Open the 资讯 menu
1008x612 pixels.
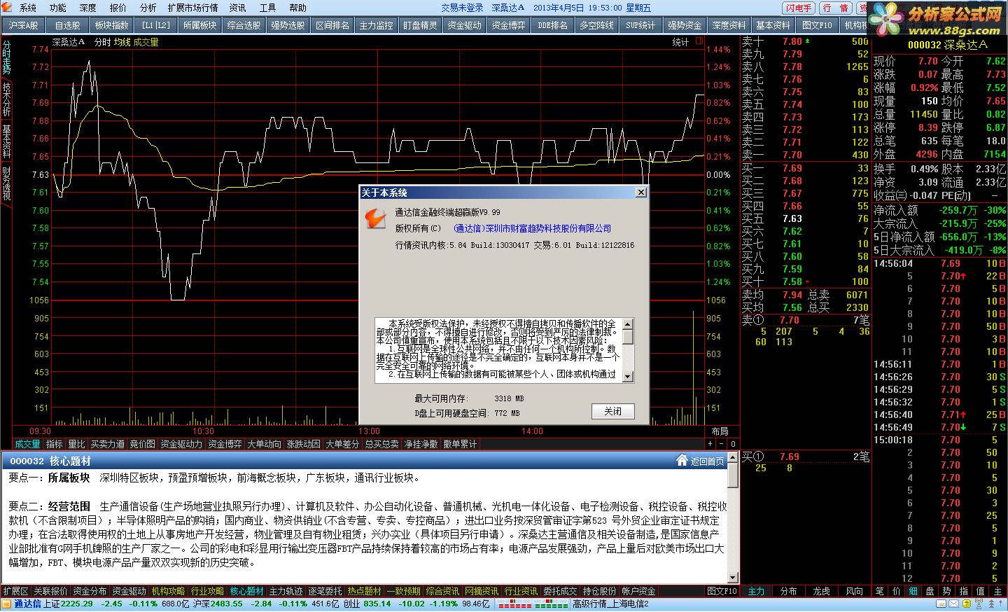click(238, 8)
